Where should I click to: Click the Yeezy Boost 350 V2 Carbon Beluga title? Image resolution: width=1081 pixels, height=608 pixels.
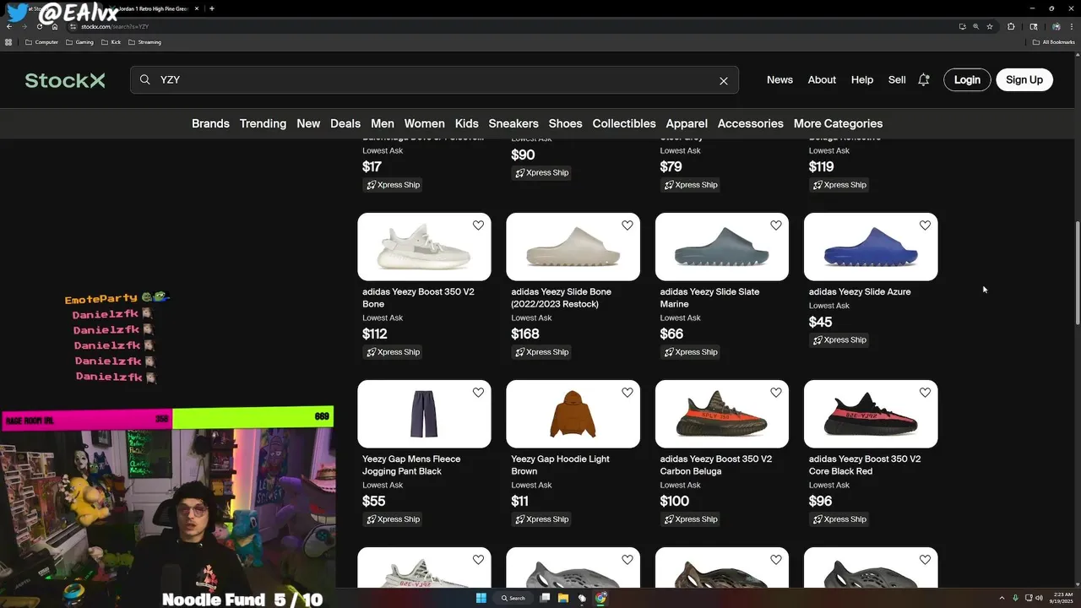pyautogui.click(x=716, y=464)
